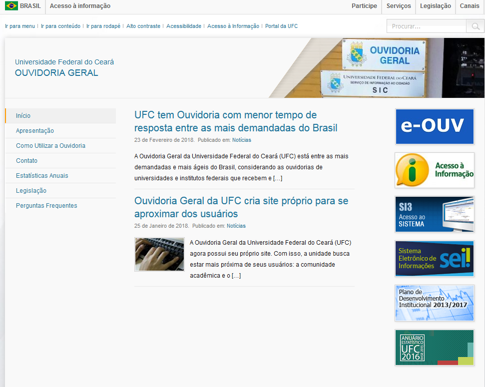
Task: Click the keyboard article thumbnail
Action: pyautogui.click(x=160, y=254)
